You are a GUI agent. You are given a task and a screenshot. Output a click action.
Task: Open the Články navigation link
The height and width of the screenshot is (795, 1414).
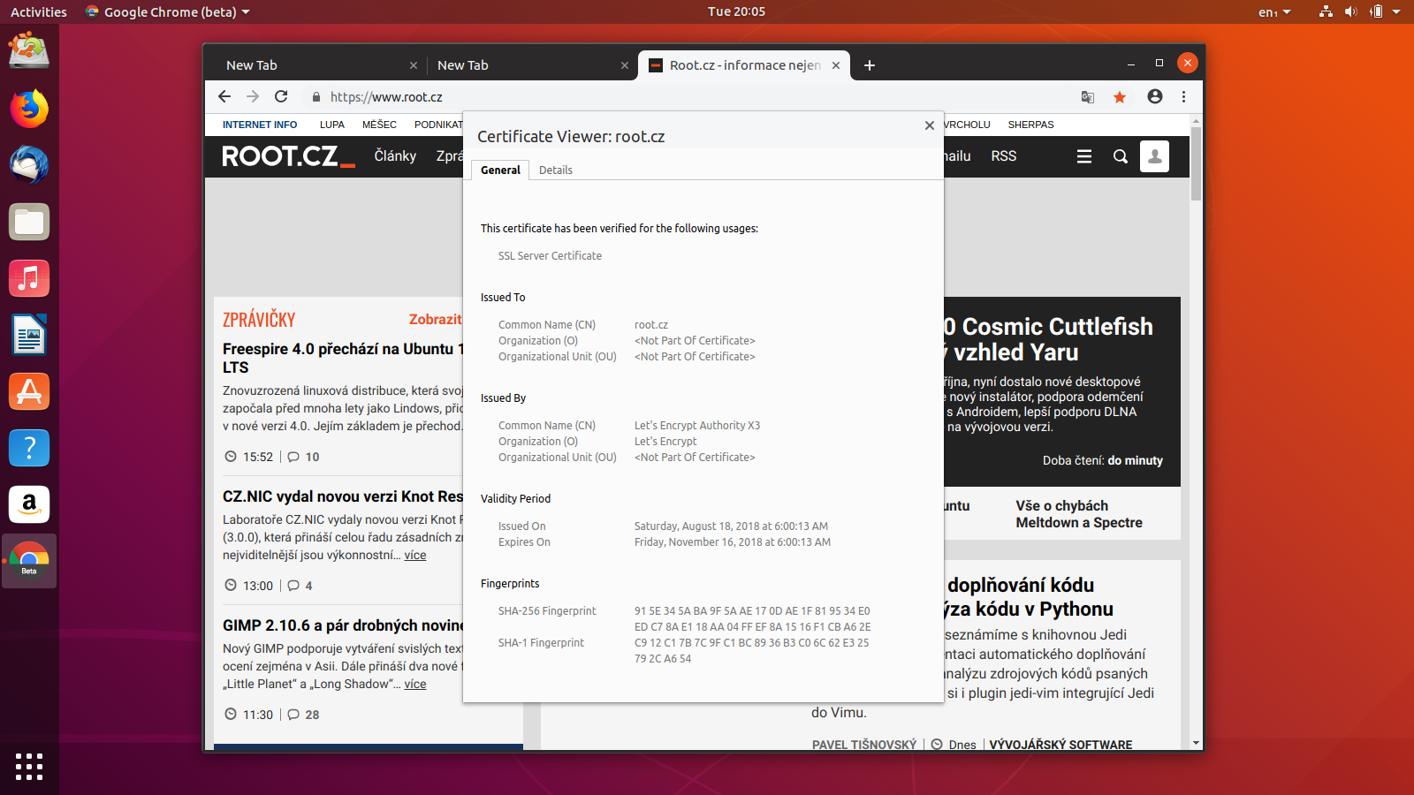(395, 156)
